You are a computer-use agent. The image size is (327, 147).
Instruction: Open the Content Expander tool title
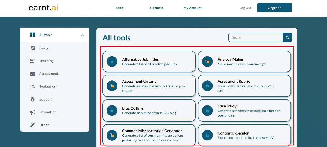click(x=233, y=133)
